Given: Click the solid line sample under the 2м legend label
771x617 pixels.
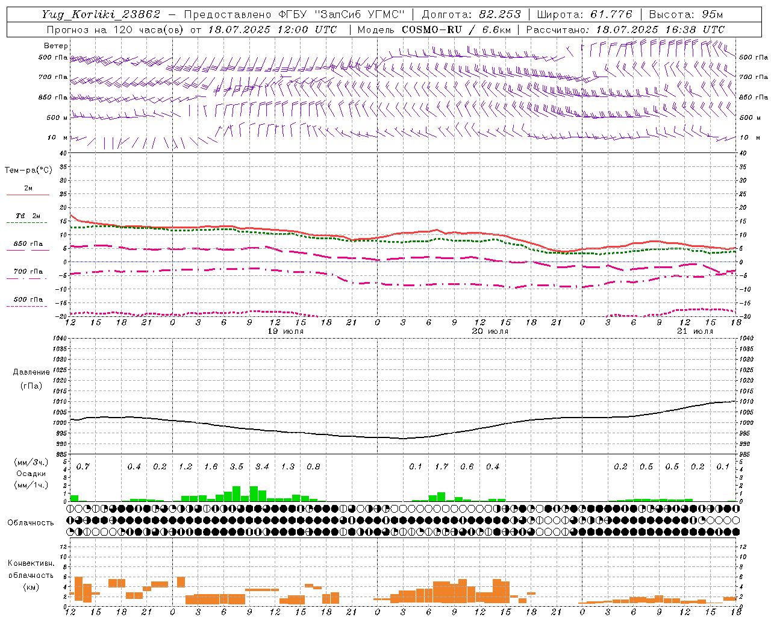Looking at the screenshot, I should coord(28,195).
